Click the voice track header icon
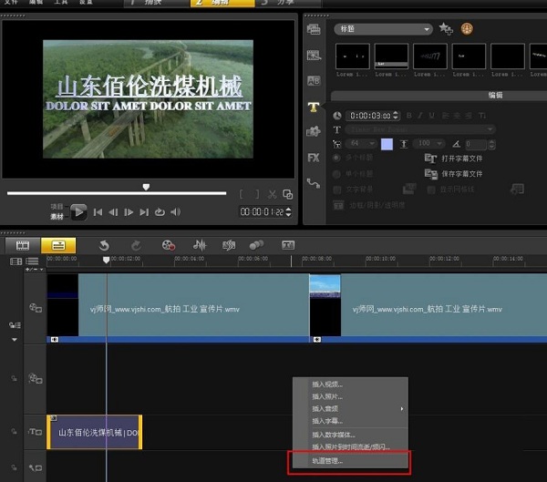Viewport: 547px width, 482px height. click(x=36, y=467)
